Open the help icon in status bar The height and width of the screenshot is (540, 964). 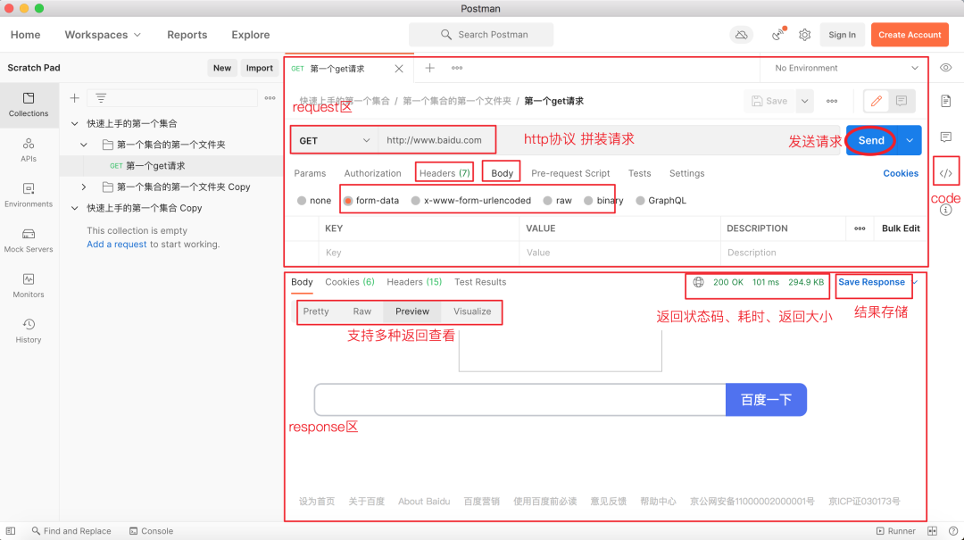tap(953, 531)
